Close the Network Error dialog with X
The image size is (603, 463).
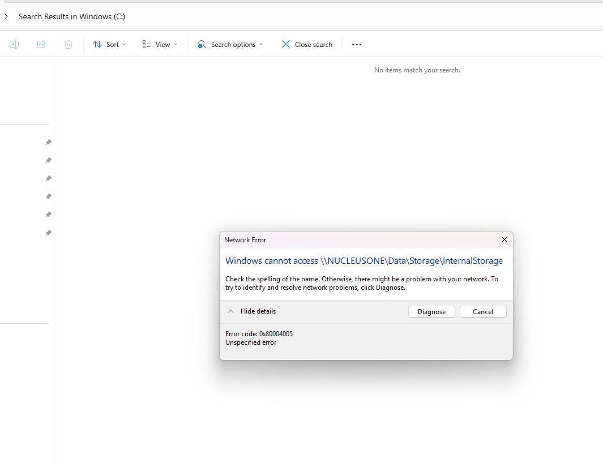point(504,239)
